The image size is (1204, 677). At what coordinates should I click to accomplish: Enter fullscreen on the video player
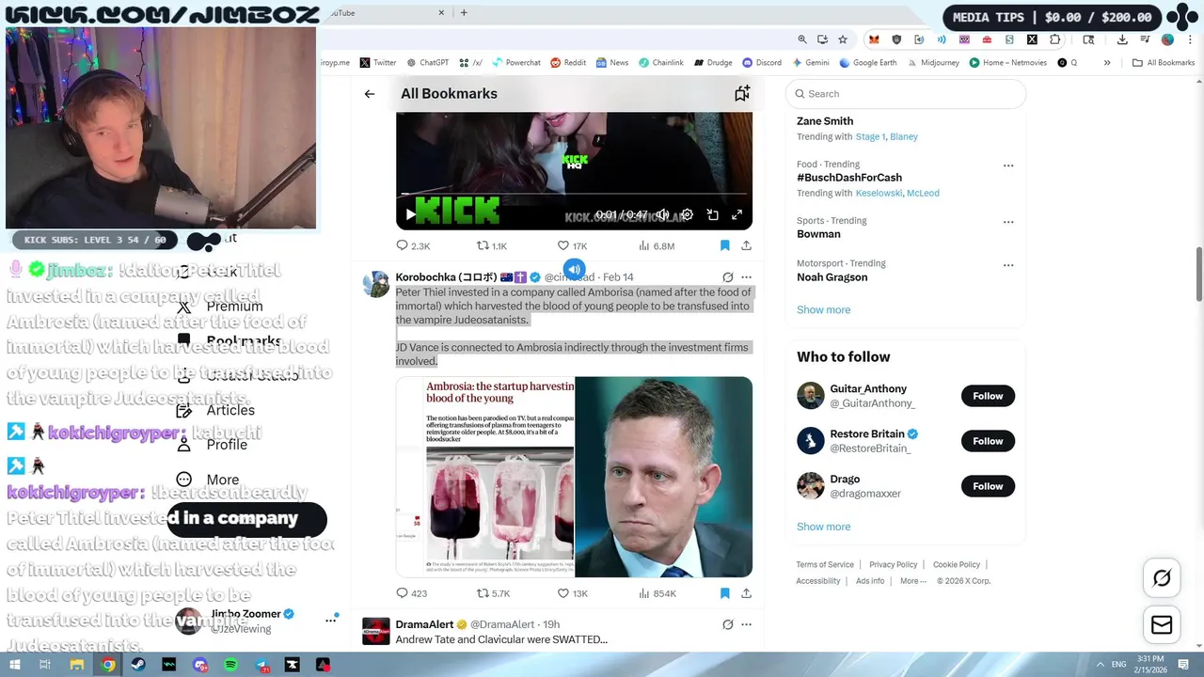click(x=737, y=214)
